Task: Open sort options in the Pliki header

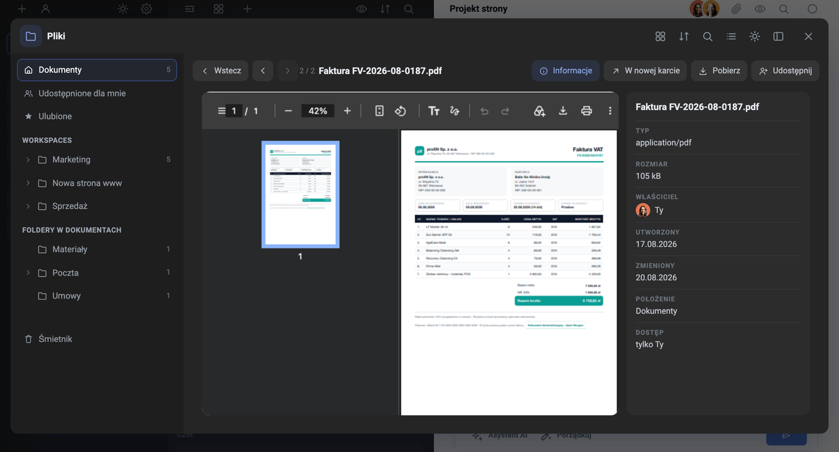Action: pyautogui.click(x=684, y=37)
